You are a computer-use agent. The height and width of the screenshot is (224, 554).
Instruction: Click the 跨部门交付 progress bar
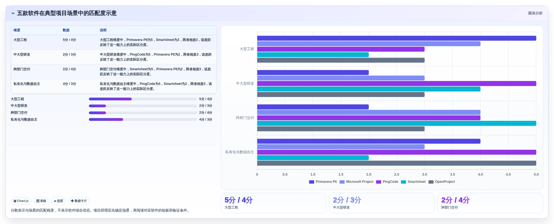(143, 113)
